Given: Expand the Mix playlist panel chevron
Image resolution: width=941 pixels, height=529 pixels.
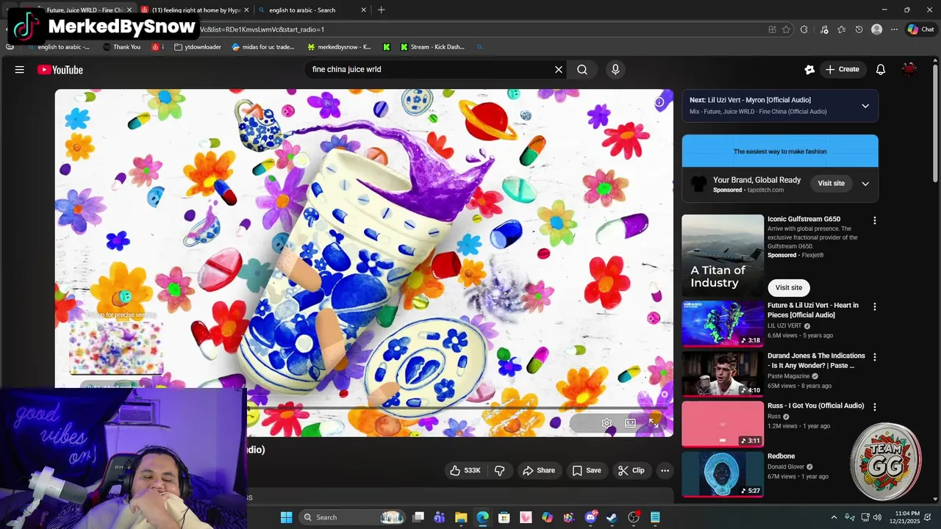Looking at the screenshot, I should coord(865,106).
